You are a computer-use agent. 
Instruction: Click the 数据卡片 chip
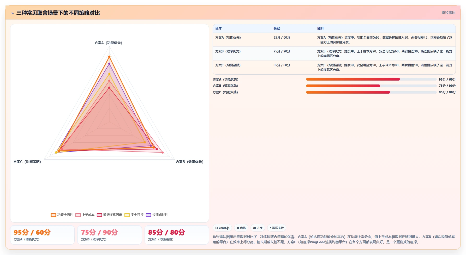point(277,228)
